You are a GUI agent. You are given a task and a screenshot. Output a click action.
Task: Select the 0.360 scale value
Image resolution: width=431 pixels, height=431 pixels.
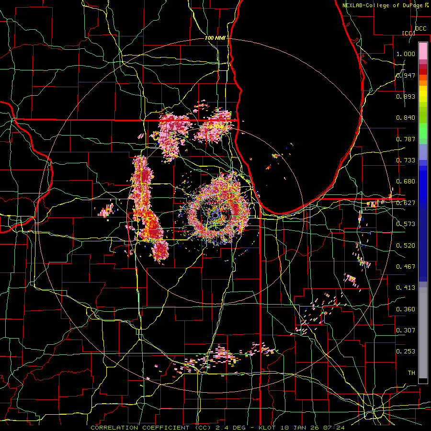(x=406, y=309)
